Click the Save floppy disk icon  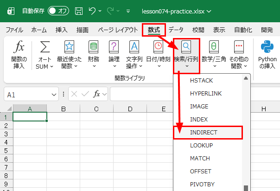[78, 11]
